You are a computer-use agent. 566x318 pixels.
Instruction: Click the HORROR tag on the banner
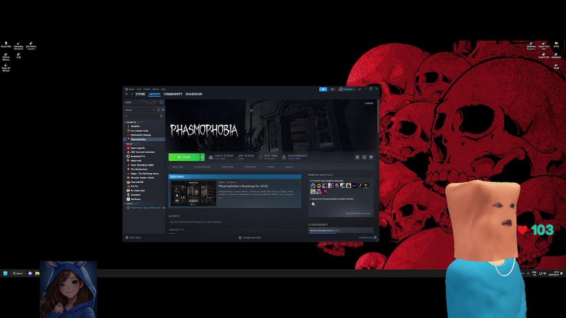coord(369,103)
